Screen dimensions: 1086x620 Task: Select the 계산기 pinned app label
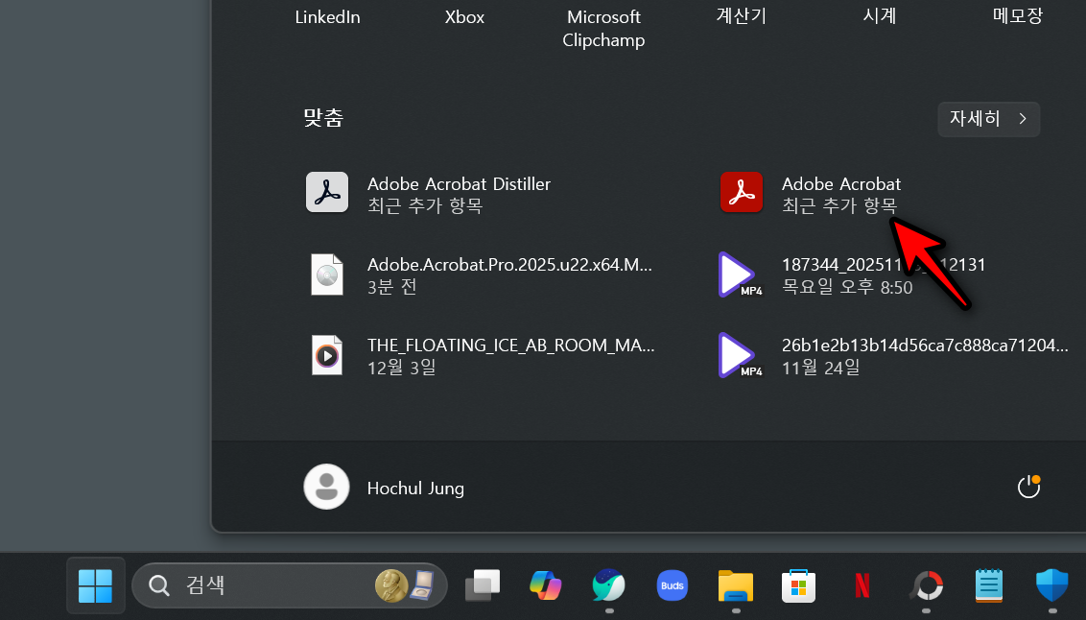[x=741, y=15]
